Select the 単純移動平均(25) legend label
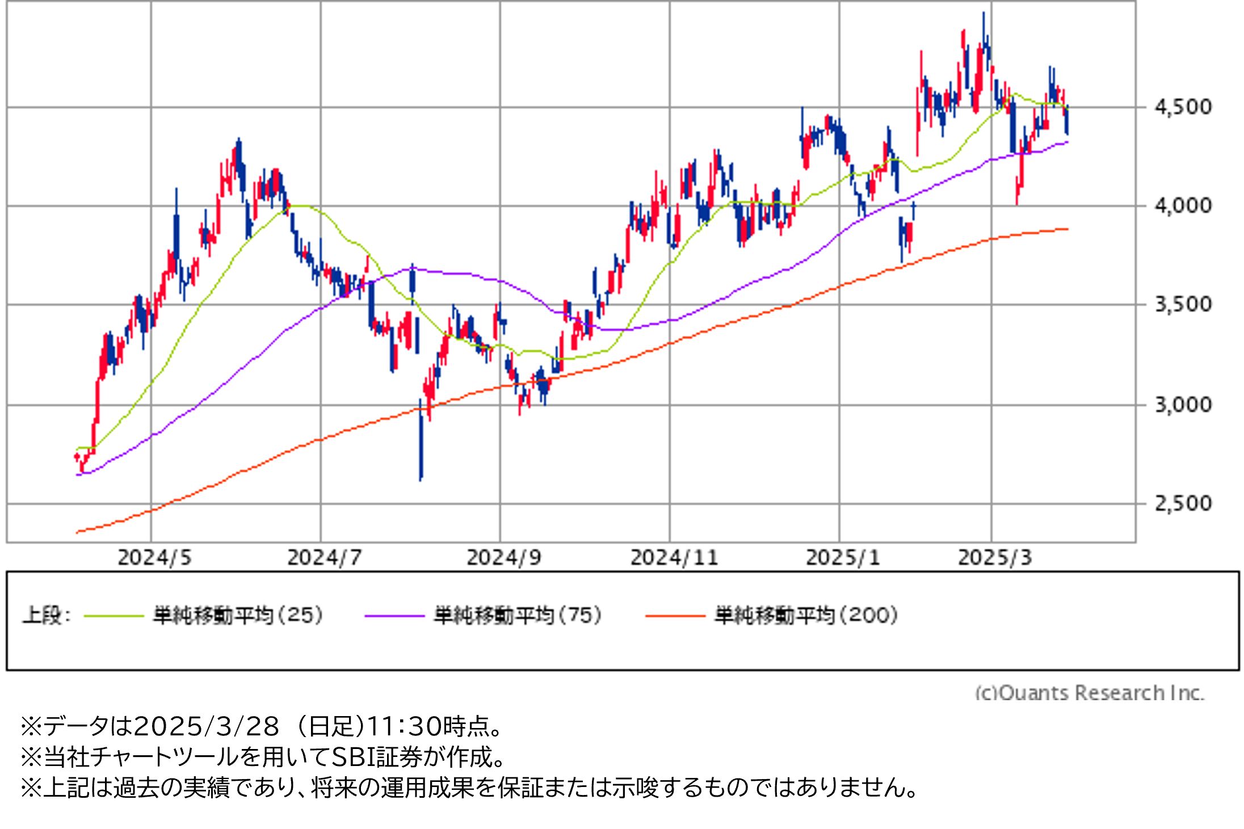The image size is (1244, 829). [238, 615]
